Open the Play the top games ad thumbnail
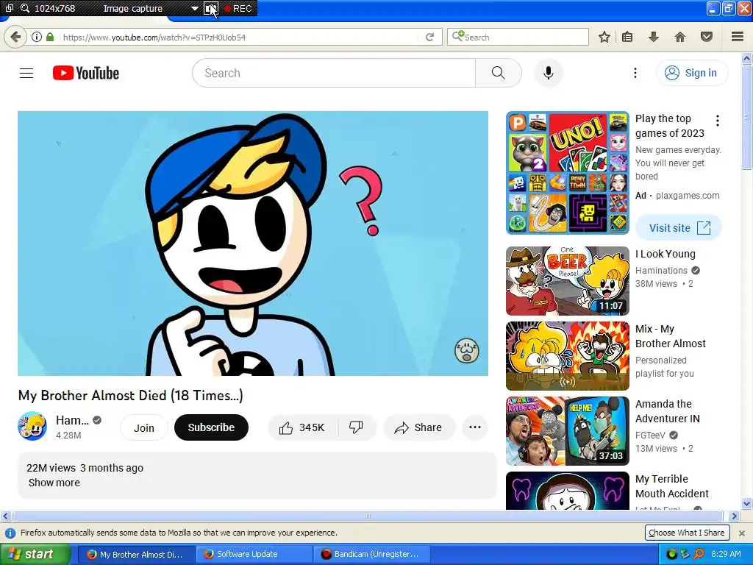 (x=567, y=173)
